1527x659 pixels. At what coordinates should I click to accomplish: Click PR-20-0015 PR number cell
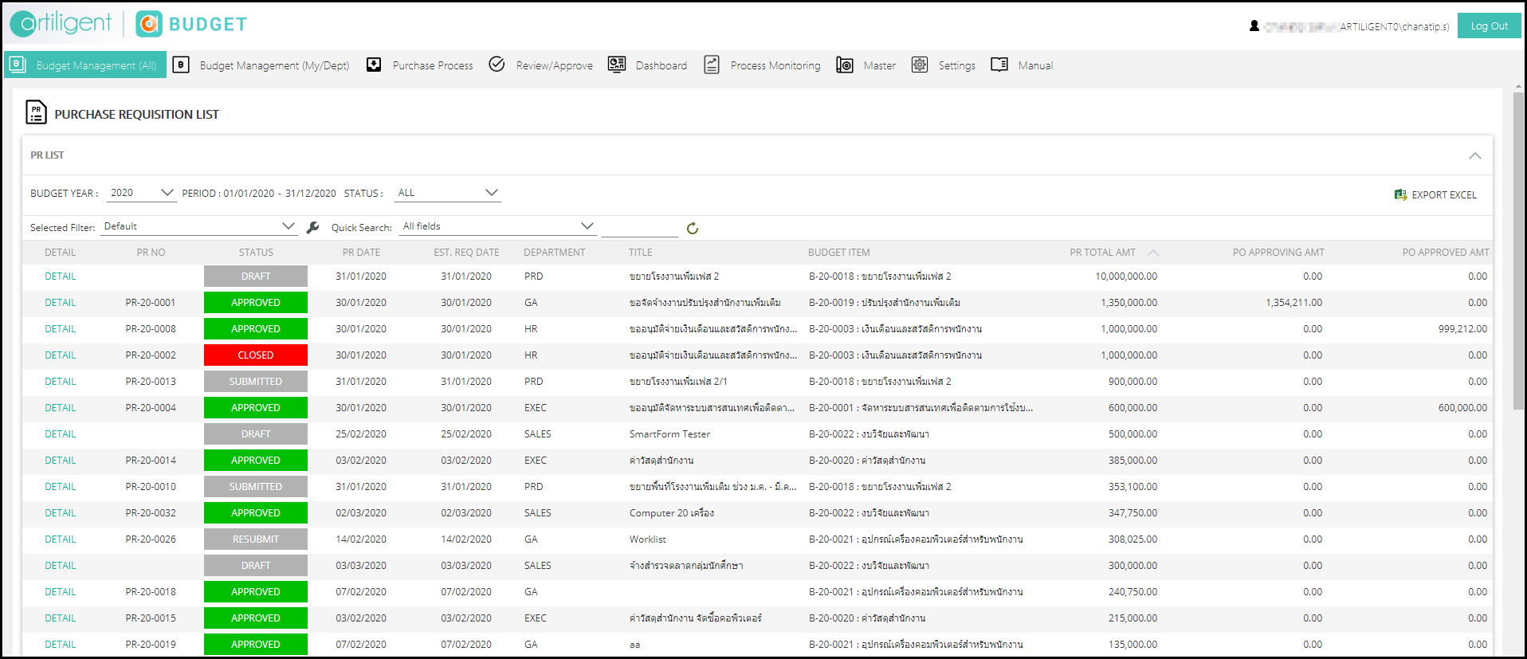[x=151, y=618]
